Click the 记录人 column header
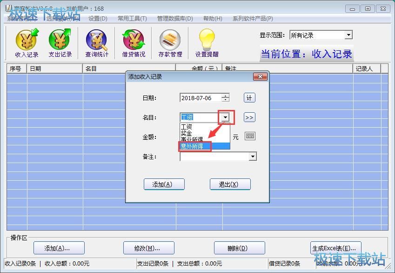 point(367,68)
